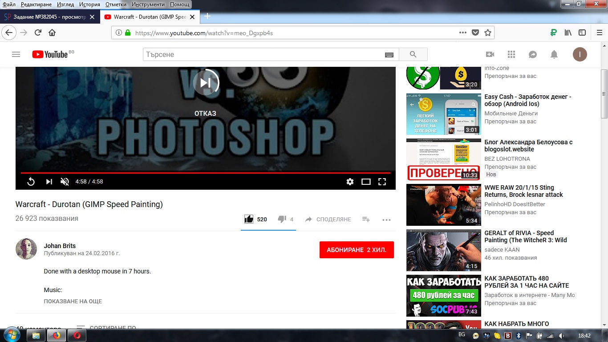This screenshot has width=608, height=342.
Task: Cancel autoplay with ОТКАЗ
Action: 205,114
